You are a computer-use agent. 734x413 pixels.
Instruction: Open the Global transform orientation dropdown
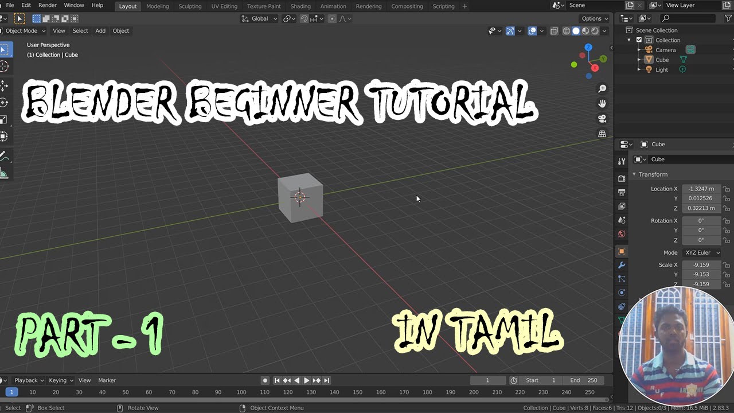tap(259, 19)
